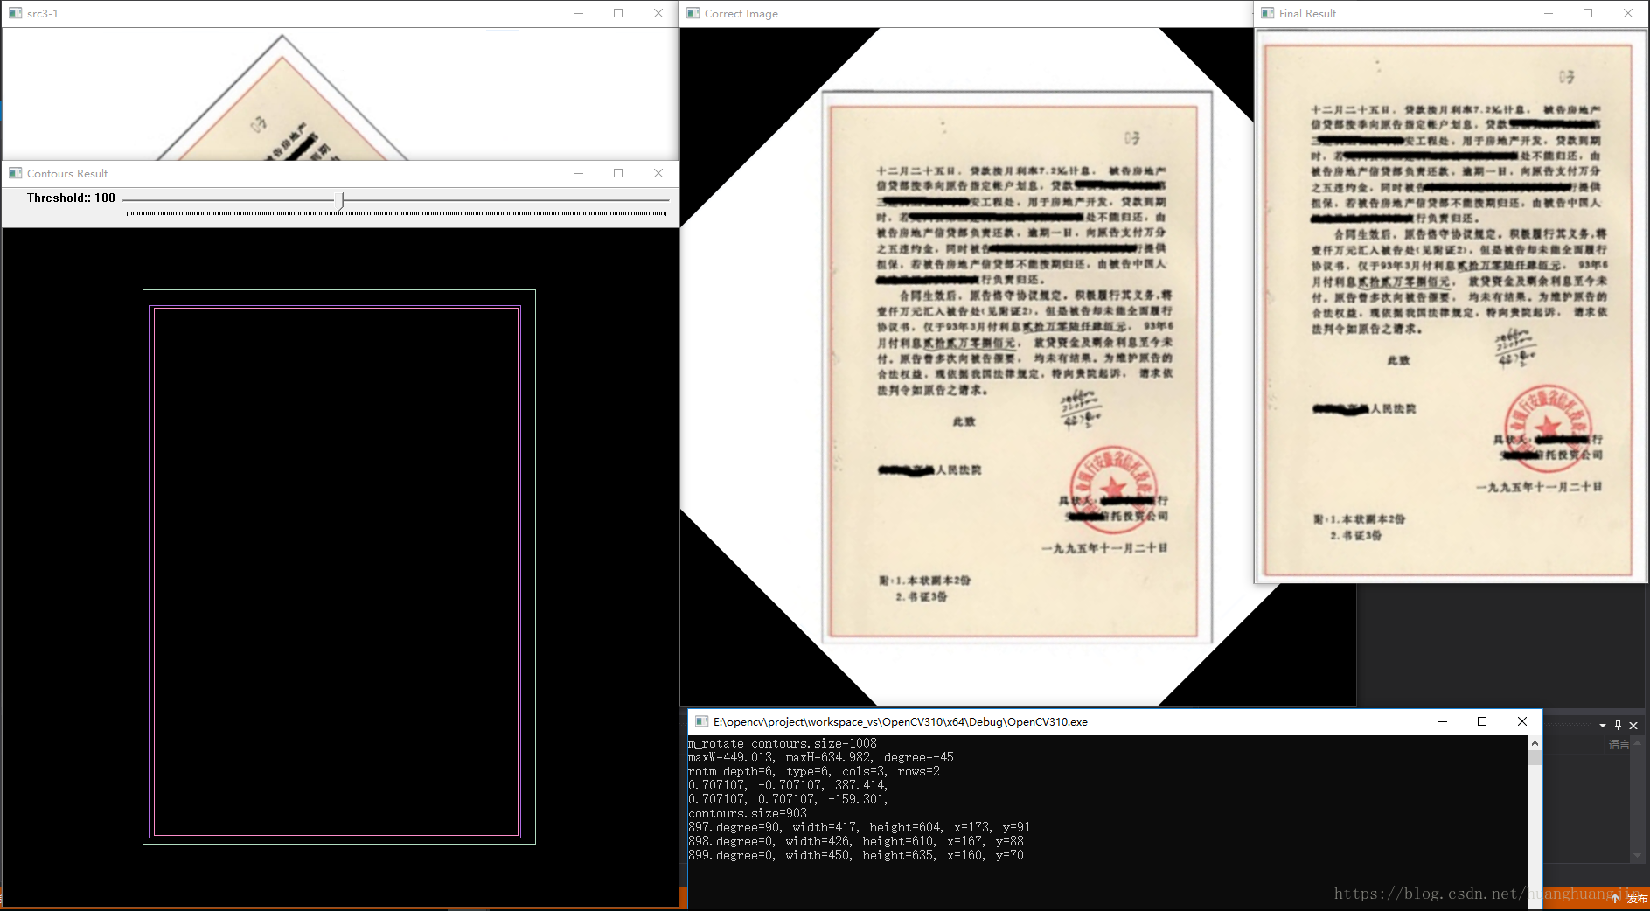Close the Visual Studio docked panel
This screenshot has width=1650, height=911.
1633,726
